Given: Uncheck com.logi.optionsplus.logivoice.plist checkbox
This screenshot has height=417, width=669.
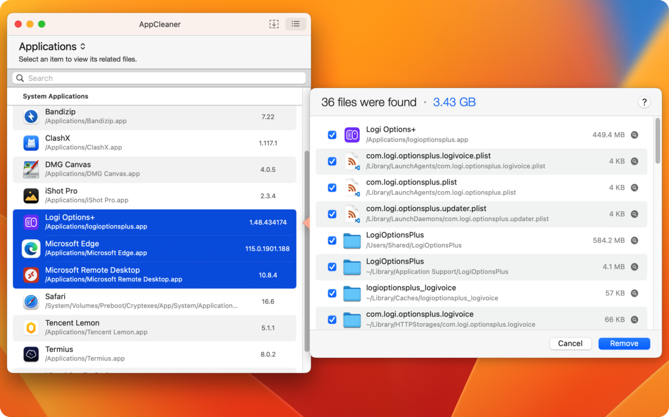Looking at the screenshot, I should [332, 161].
